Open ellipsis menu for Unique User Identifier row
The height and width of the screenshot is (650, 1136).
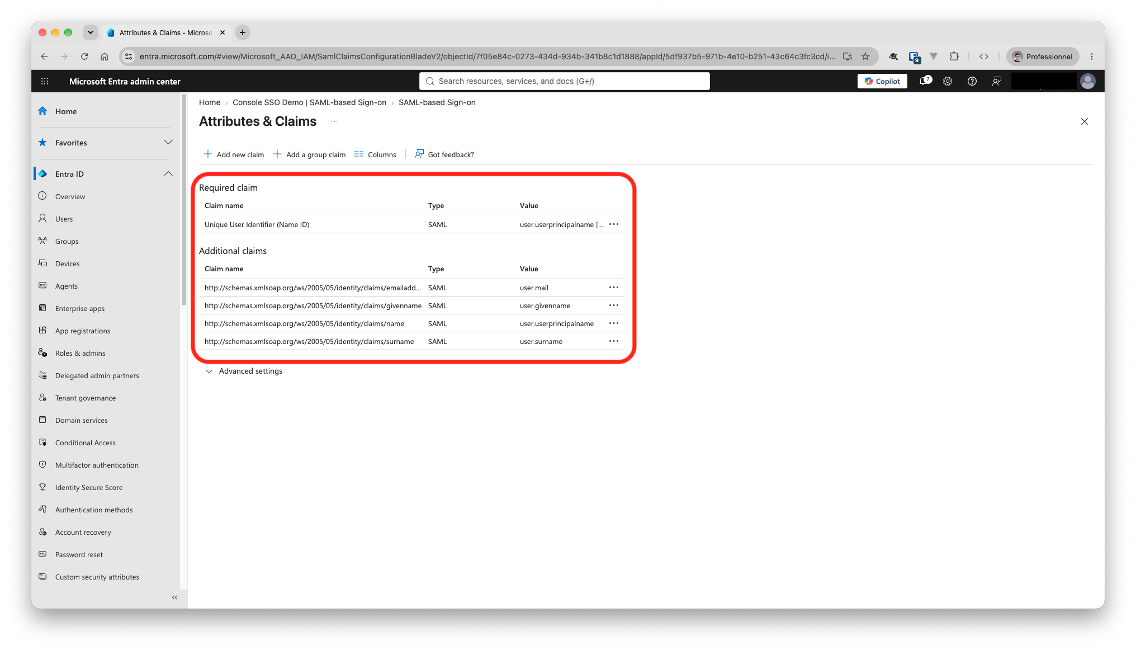614,224
